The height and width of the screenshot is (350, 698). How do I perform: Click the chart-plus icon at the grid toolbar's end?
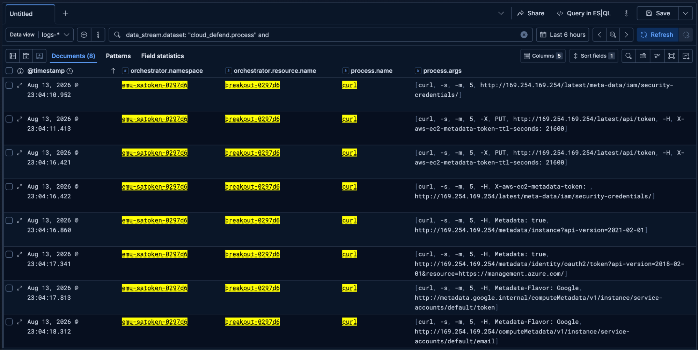click(x=686, y=56)
